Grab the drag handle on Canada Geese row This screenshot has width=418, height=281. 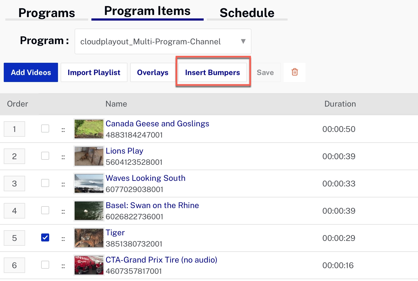[x=63, y=129]
